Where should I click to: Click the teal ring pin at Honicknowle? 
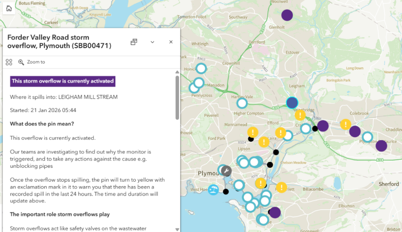point(201,68)
